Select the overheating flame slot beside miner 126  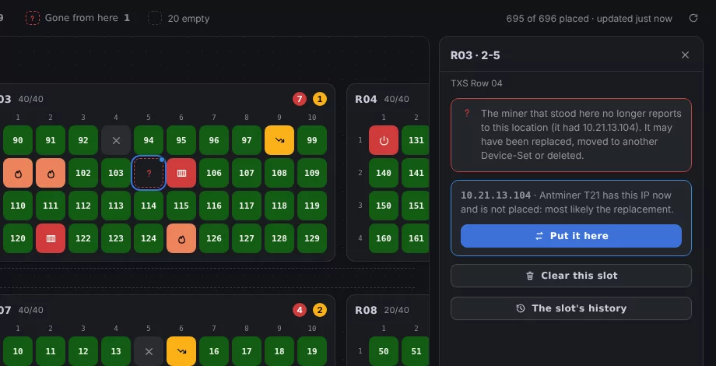pyautogui.click(x=181, y=238)
